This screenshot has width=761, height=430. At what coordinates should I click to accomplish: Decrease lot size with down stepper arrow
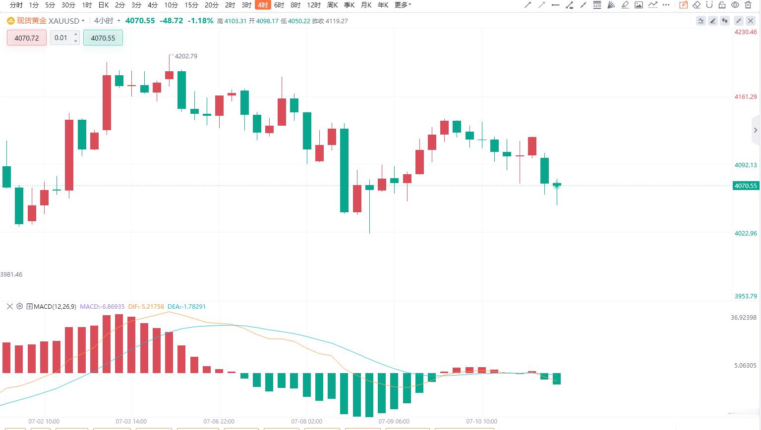click(76, 41)
